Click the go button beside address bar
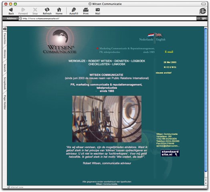The width and height of the screenshot is (210, 192). (x=202, y=18)
